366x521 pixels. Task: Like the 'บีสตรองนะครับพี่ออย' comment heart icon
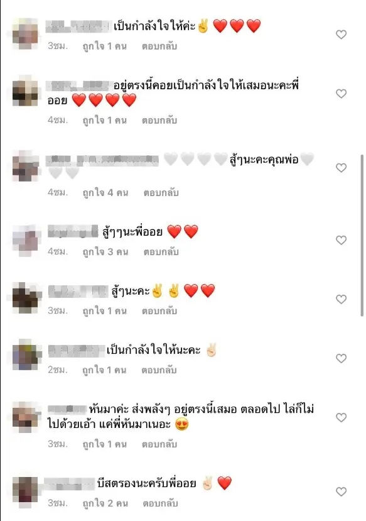[341, 491]
